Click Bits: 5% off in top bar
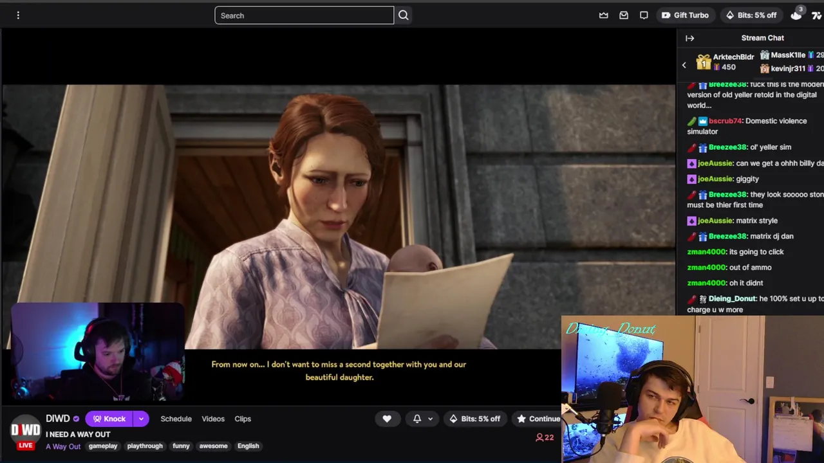Image resolution: width=824 pixels, height=463 pixels. pyautogui.click(x=751, y=15)
